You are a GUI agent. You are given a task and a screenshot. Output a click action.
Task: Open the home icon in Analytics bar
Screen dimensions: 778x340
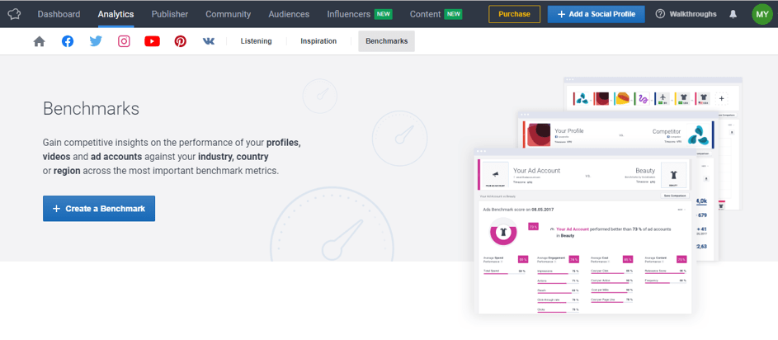tap(40, 42)
